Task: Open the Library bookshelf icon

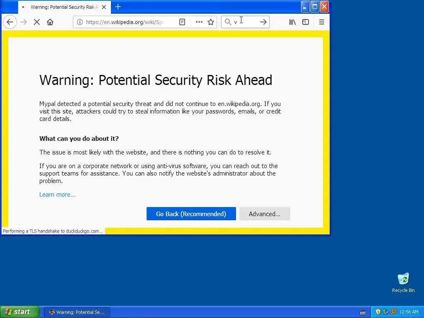Action: click(292, 22)
